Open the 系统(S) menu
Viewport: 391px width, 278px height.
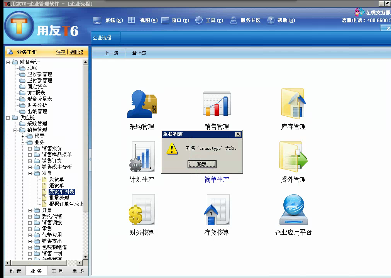(x=114, y=20)
